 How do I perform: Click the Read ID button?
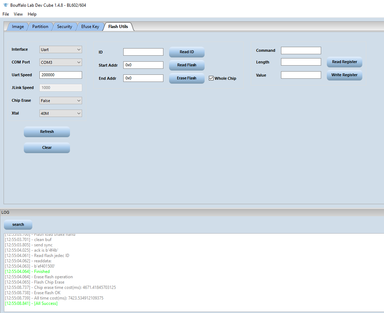point(187,52)
